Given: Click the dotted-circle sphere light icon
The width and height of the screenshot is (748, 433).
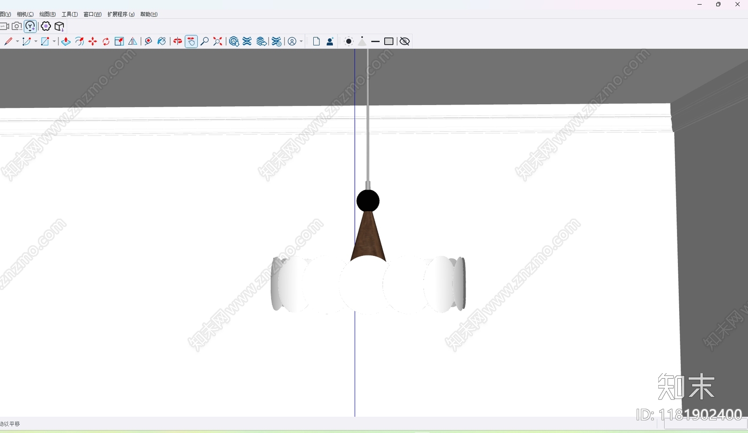Looking at the screenshot, I should click(x=349, y=42).
